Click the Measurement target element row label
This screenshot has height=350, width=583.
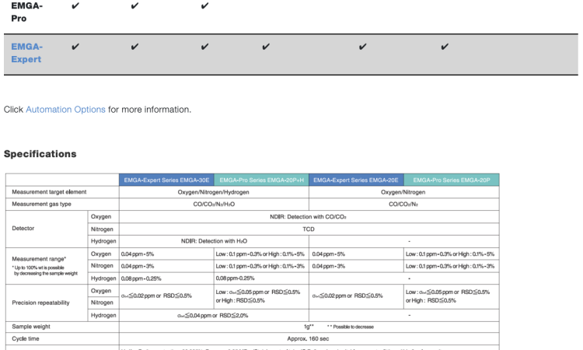click(x=49, y=192)
